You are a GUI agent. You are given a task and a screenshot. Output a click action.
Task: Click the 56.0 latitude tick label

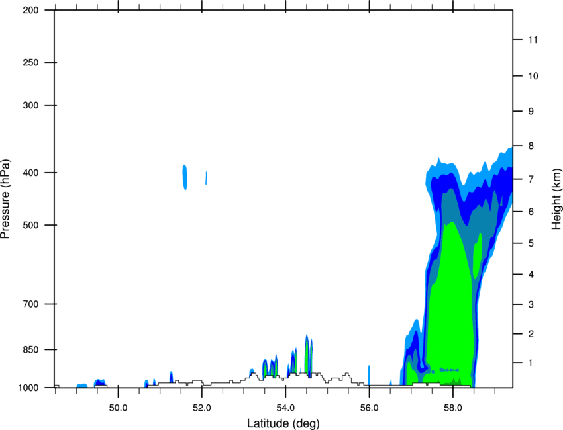369,408
